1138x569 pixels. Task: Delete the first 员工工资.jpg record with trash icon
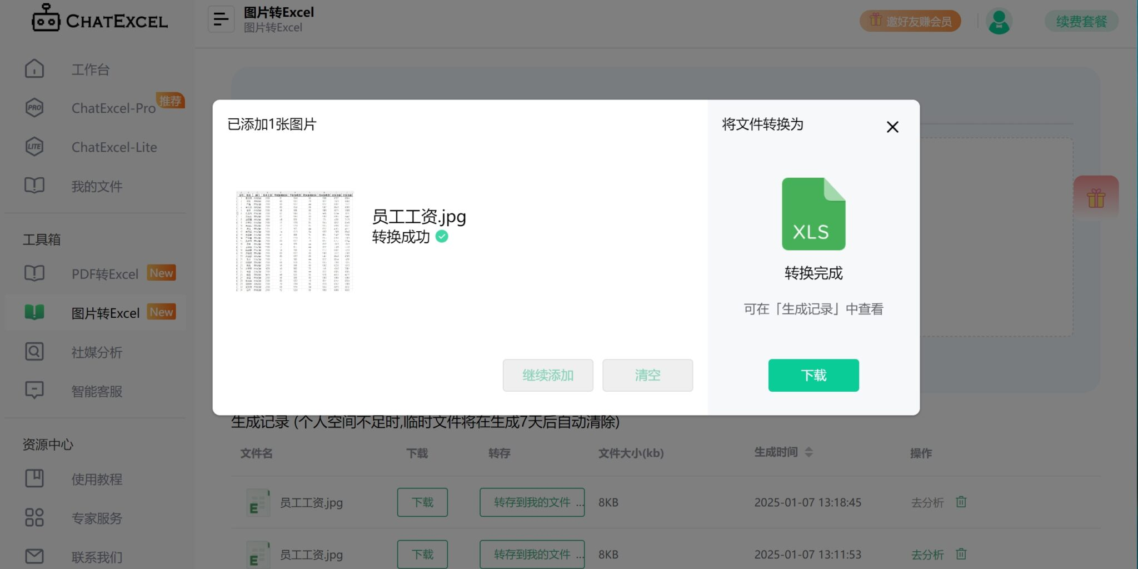pos(961,502)
